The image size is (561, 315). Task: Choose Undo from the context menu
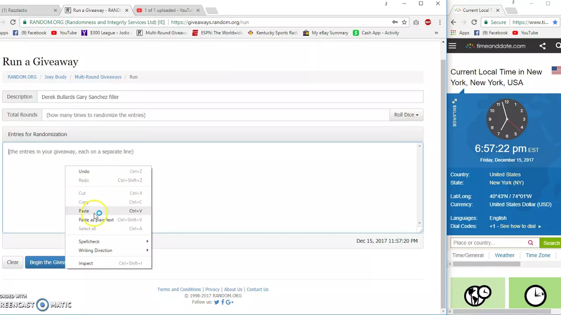pyautogui.click(x=108, y=171)
